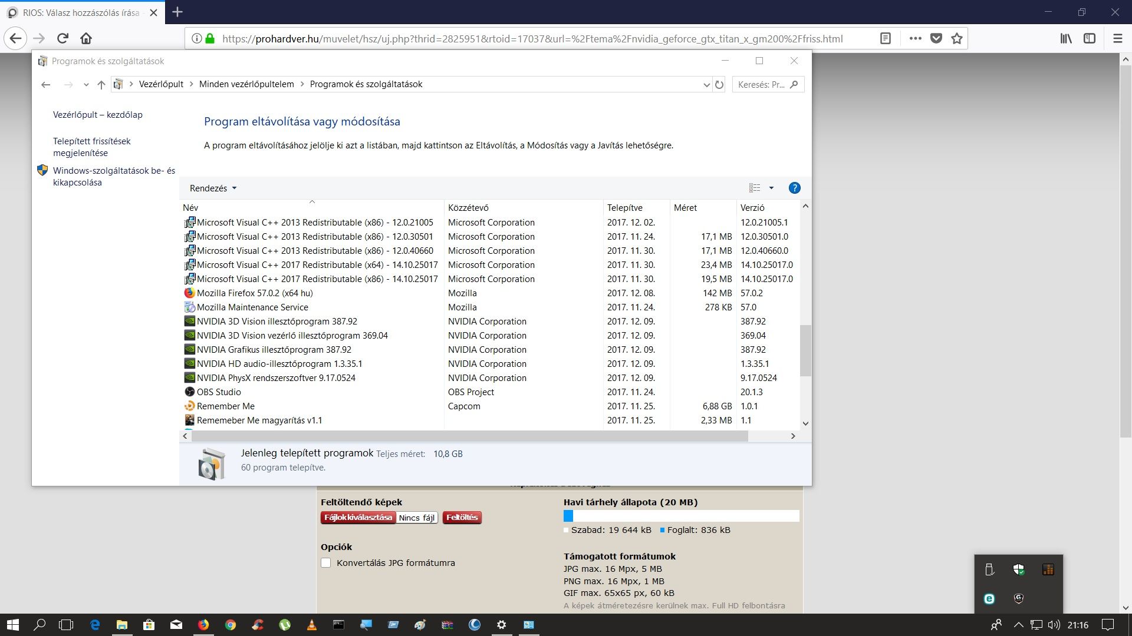Sort by the Verzió column header

[768, 208]
